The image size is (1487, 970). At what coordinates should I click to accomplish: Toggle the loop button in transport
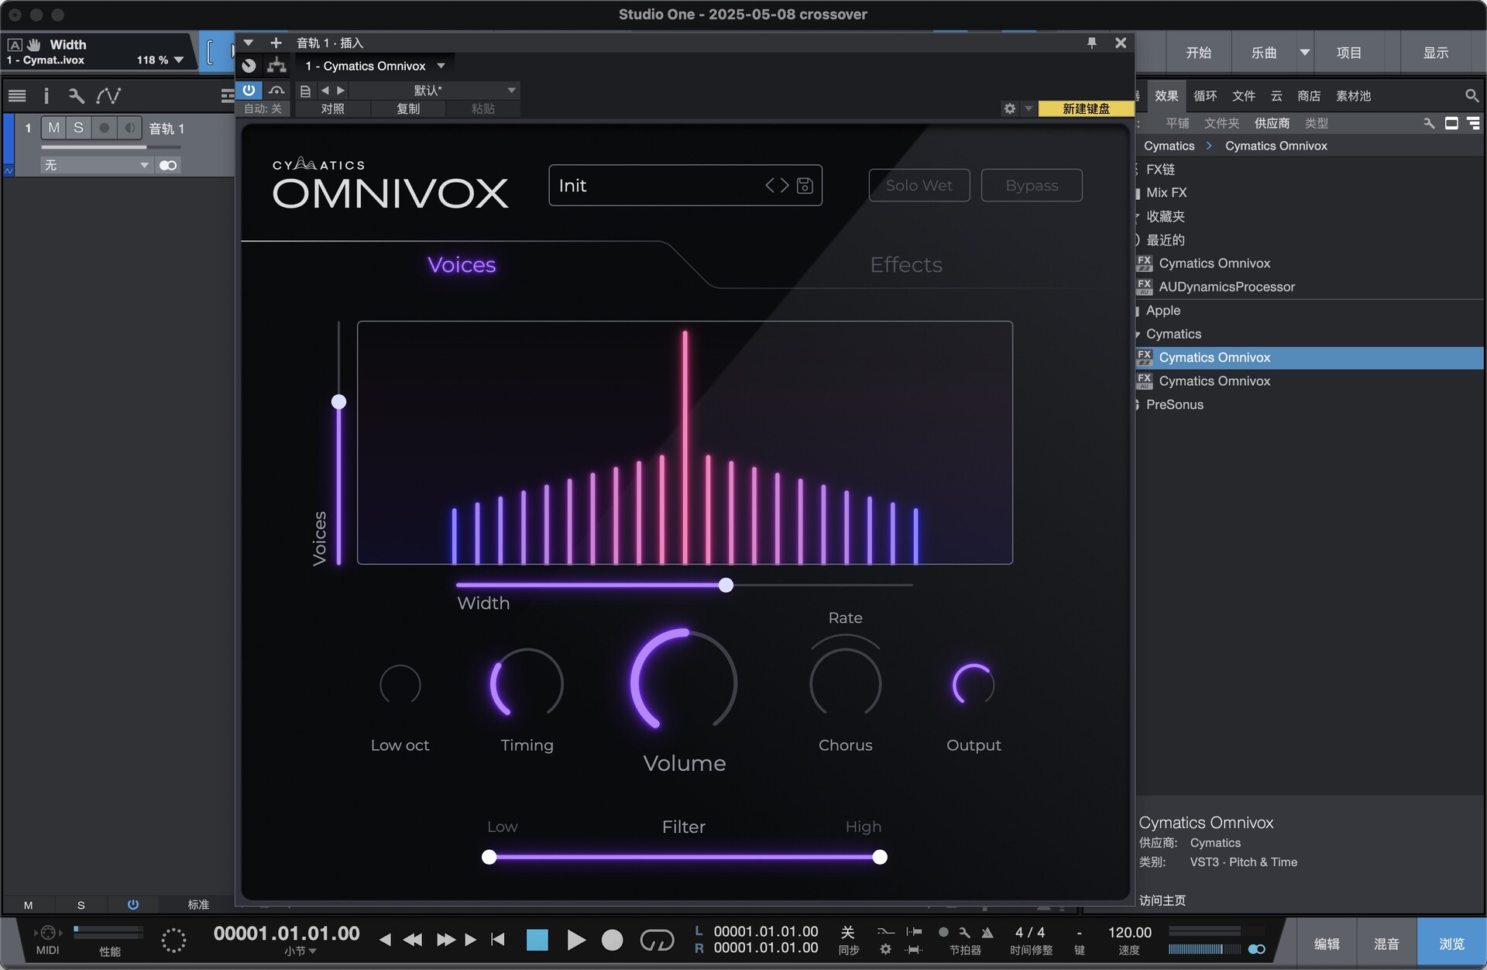tap(656, 940)
